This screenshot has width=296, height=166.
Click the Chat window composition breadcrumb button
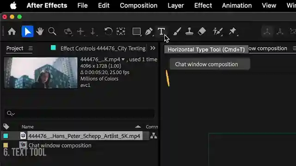pyautogui.click(x=210, y=64)
